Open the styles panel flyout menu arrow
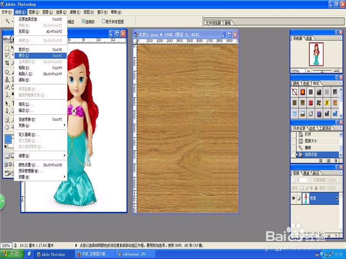 340,83
